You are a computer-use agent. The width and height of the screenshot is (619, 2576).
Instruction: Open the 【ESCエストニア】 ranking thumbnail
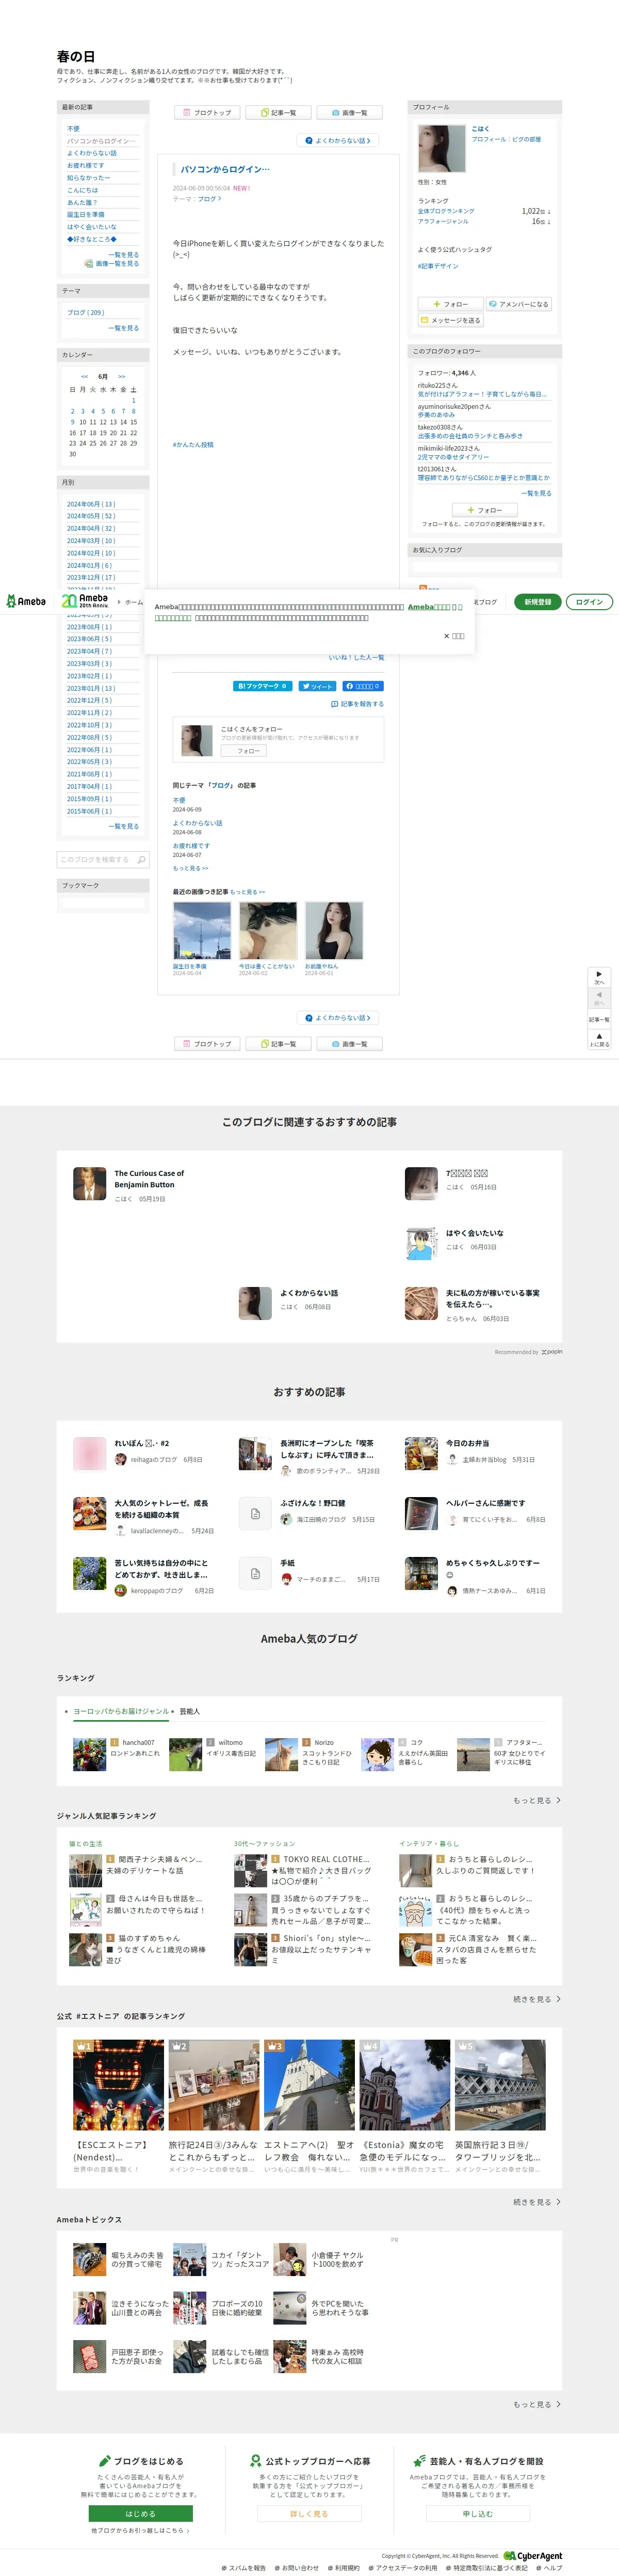tap(118, 2085)
